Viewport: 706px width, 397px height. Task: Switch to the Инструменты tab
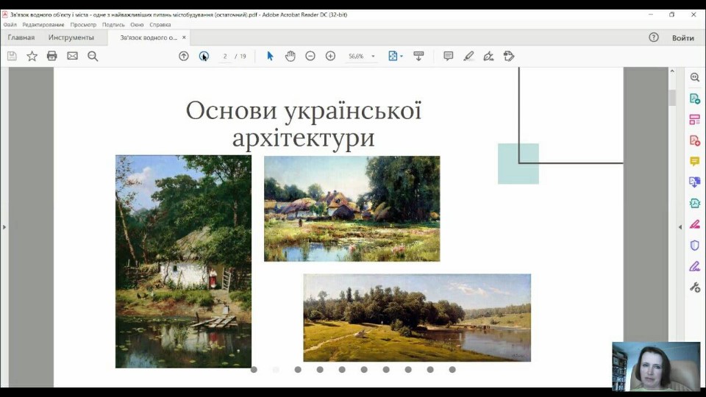71,37
